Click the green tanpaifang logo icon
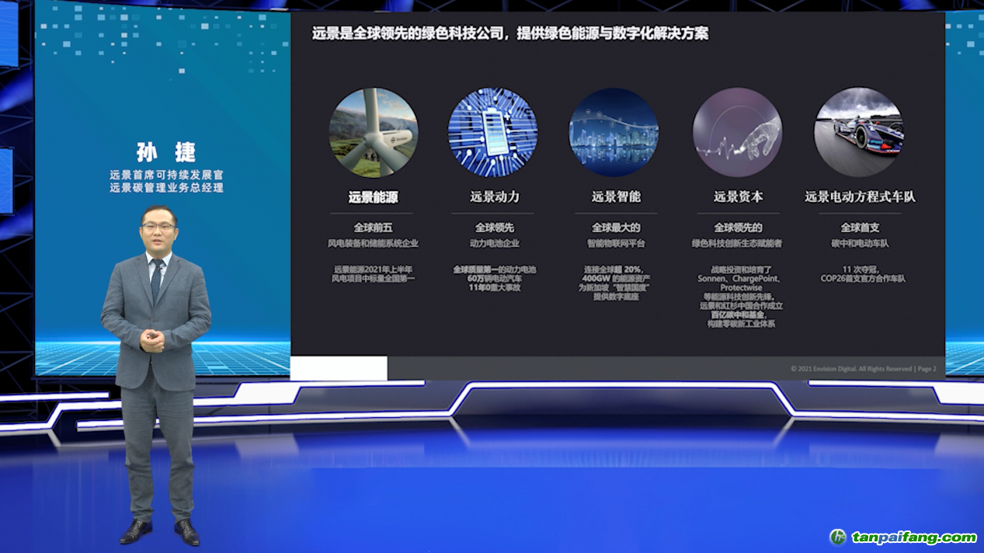Viewport: 984px width, 553px height. coord(838,537)
